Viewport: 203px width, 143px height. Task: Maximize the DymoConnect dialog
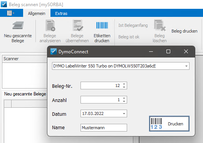coord(168,51)
